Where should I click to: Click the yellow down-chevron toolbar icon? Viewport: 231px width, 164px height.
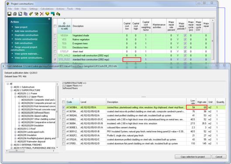[x=47, y=14]
